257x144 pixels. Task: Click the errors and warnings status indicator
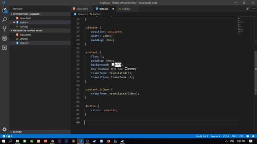(7, 136)
